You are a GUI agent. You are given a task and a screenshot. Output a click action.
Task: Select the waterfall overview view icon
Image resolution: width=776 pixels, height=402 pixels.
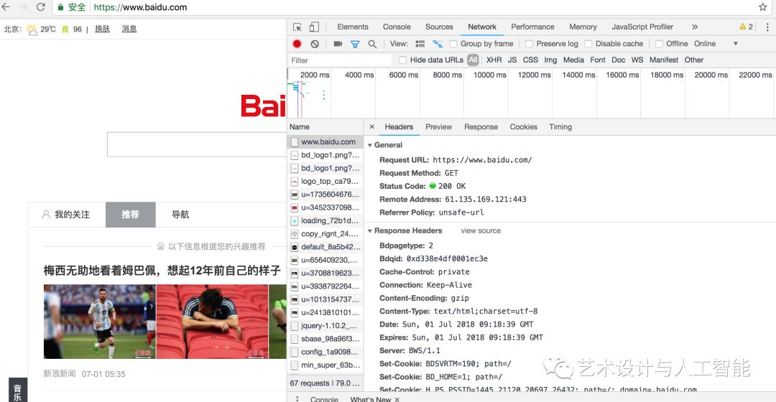(x=438, y=44)
